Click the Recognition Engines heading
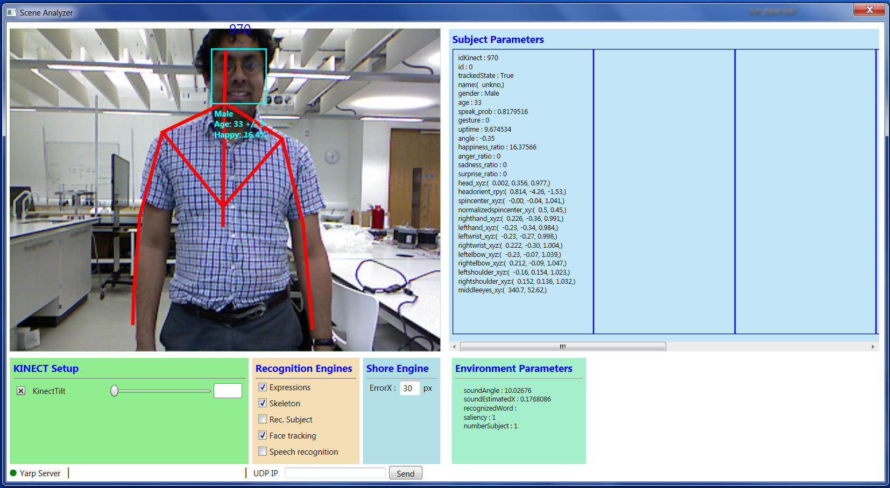 [303, 368]
